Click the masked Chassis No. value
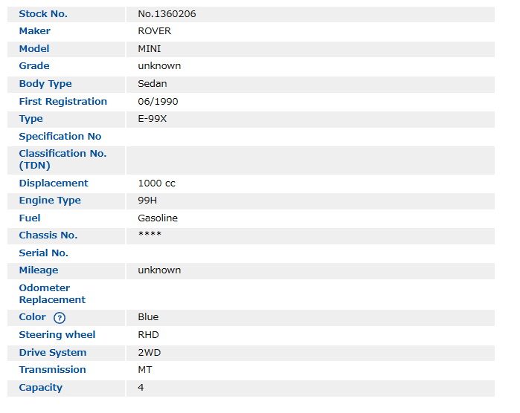 pyautogui.click(x=150, y=235)
